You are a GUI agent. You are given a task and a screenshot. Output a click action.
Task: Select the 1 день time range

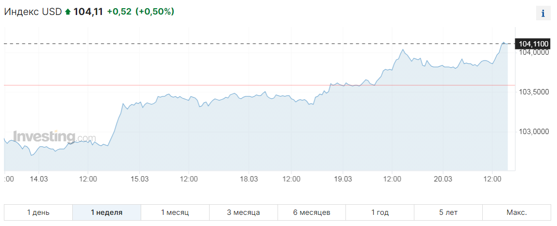click(38, 212)
